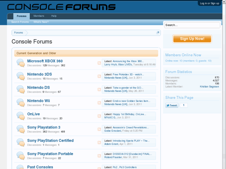The width and height of the screenshot is (226, 169).
Task: Open the Members tab
Action: (39, 16)
